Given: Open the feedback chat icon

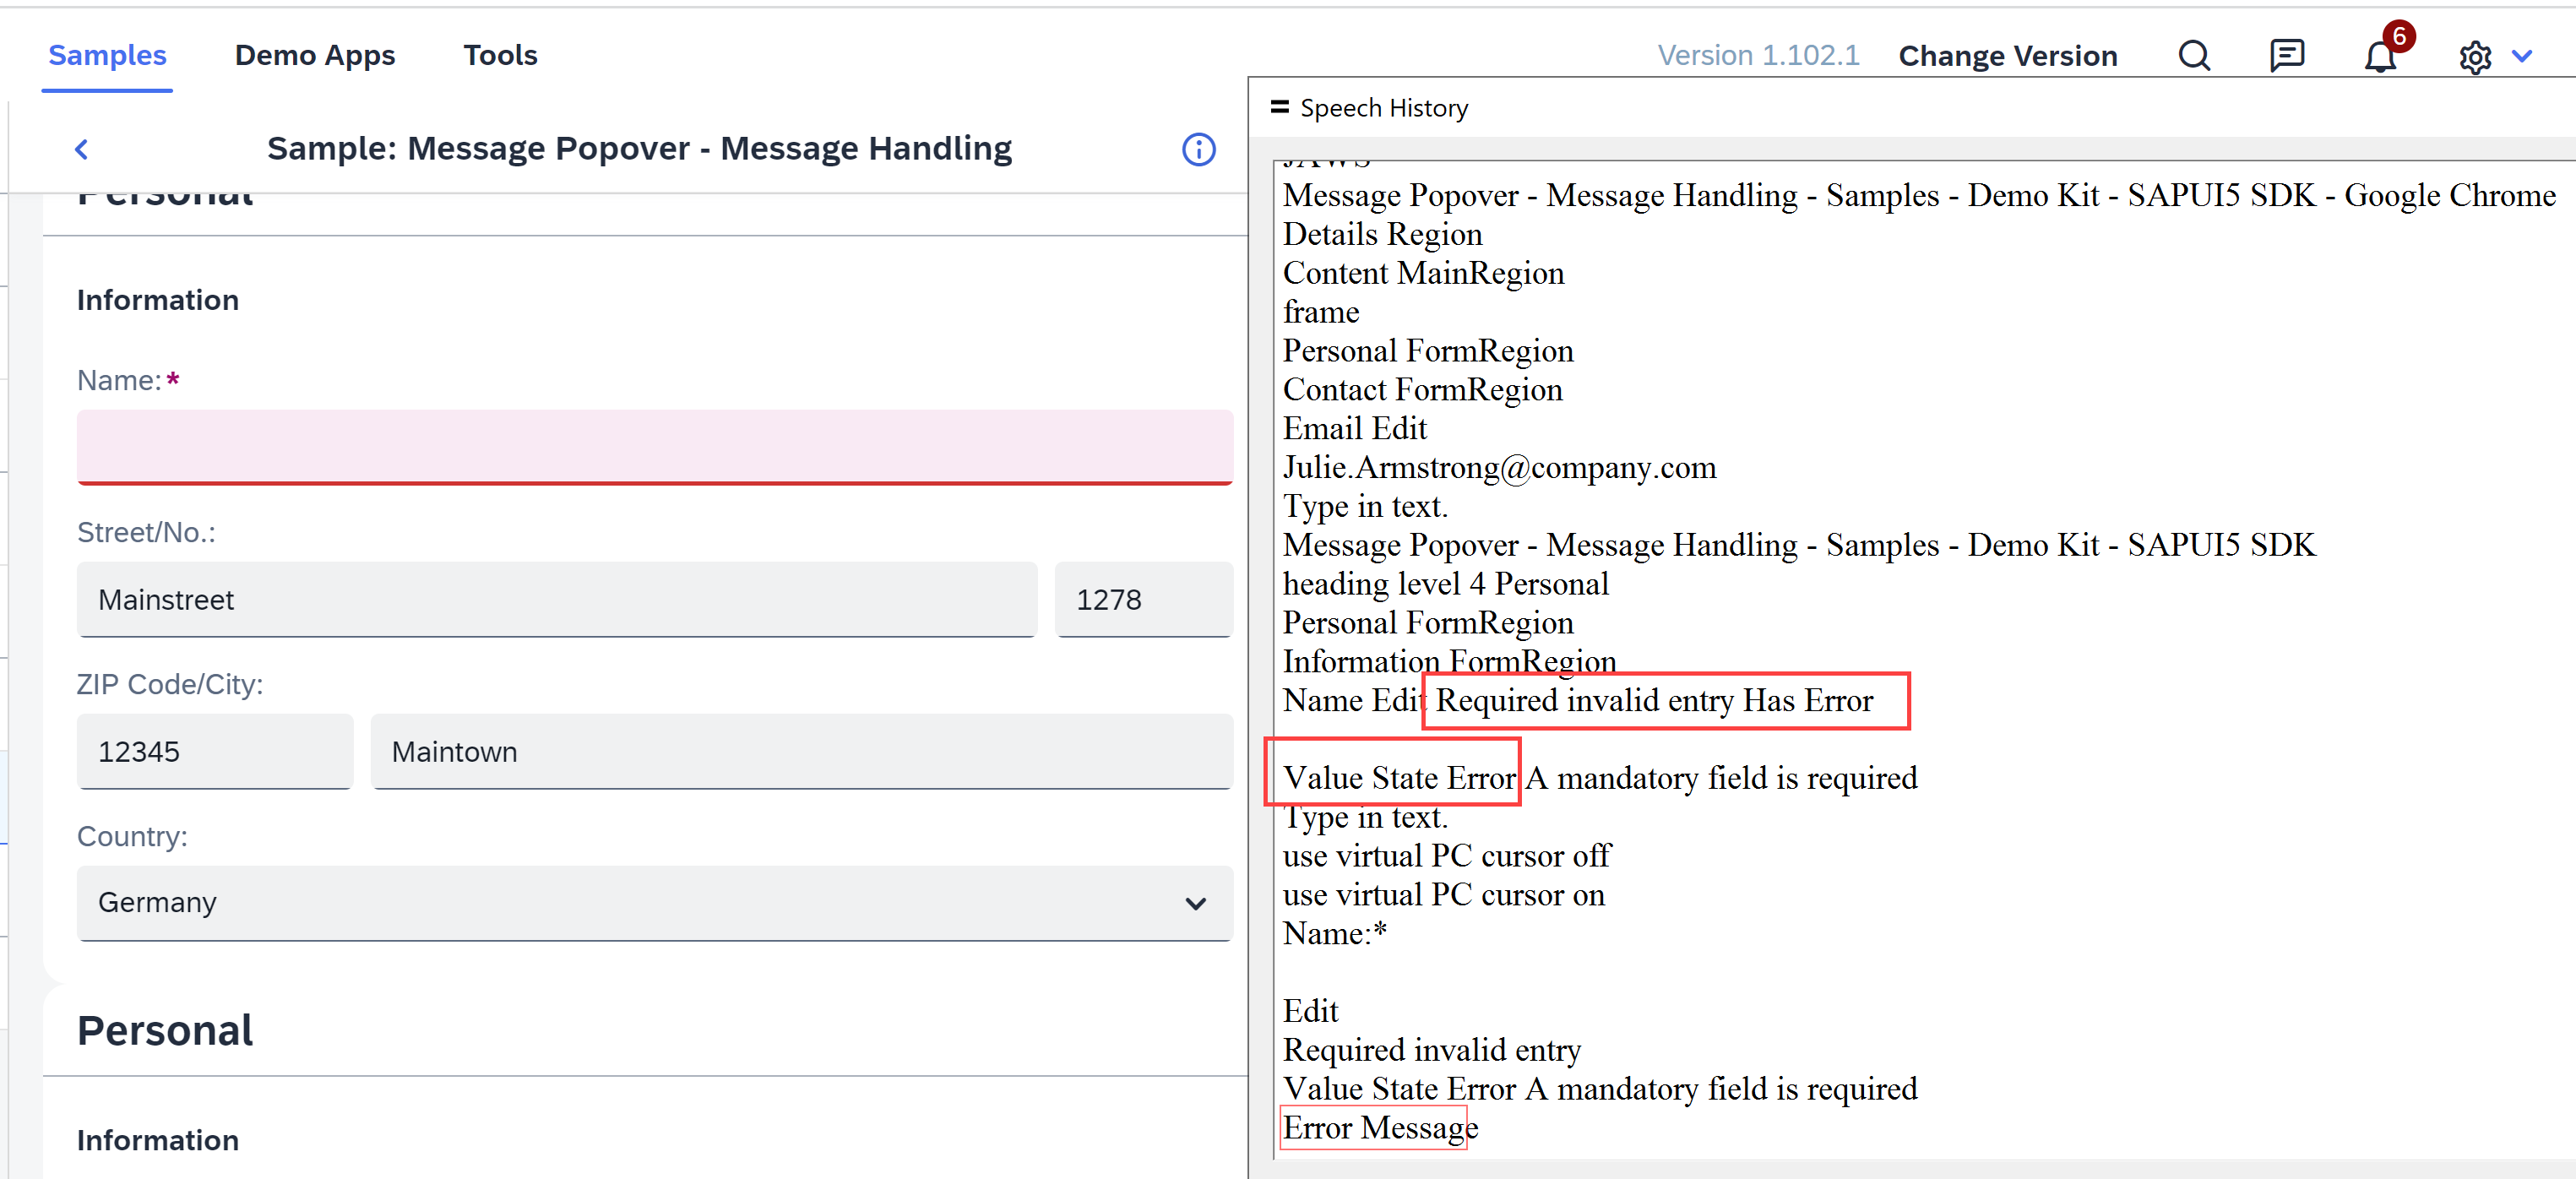Looking at the screenshot, I should (x=2287, y=55).
